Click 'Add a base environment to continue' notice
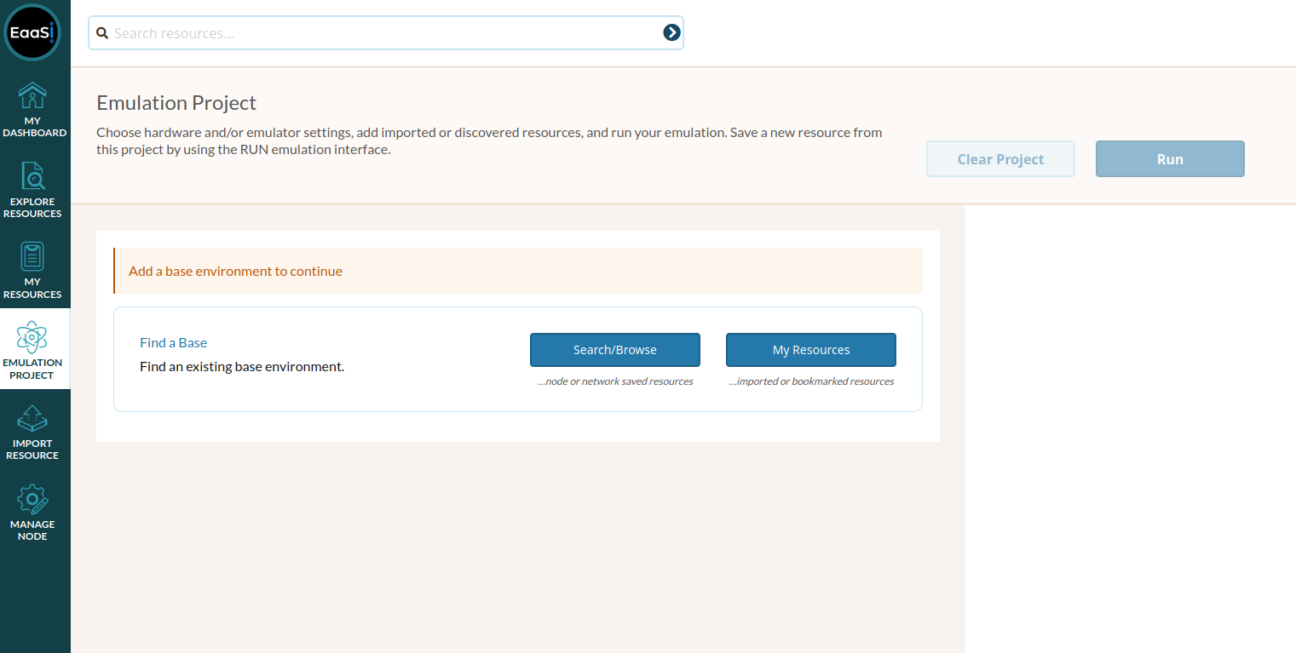The height and width of the screenshot is (653, 1296). 518,271
